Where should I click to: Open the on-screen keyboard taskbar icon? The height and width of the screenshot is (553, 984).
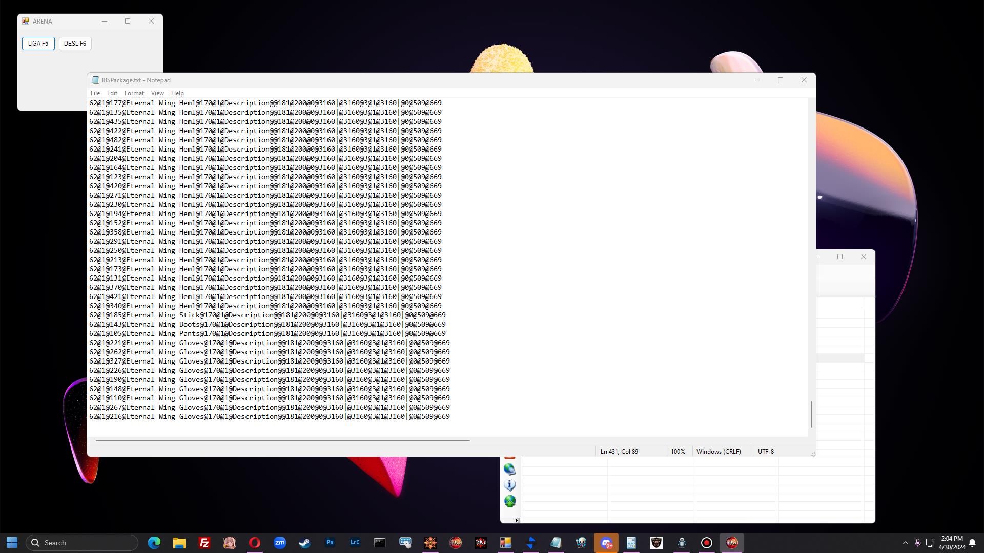(405, 543)
